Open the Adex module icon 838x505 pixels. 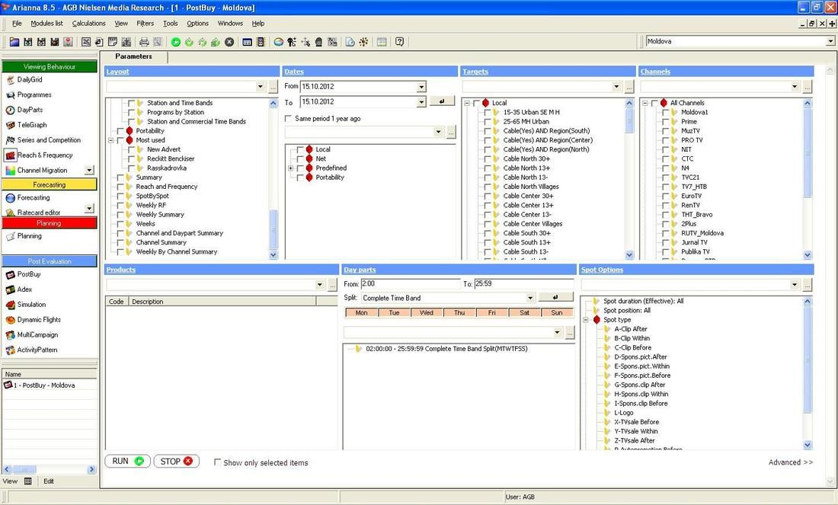[10, 289]
